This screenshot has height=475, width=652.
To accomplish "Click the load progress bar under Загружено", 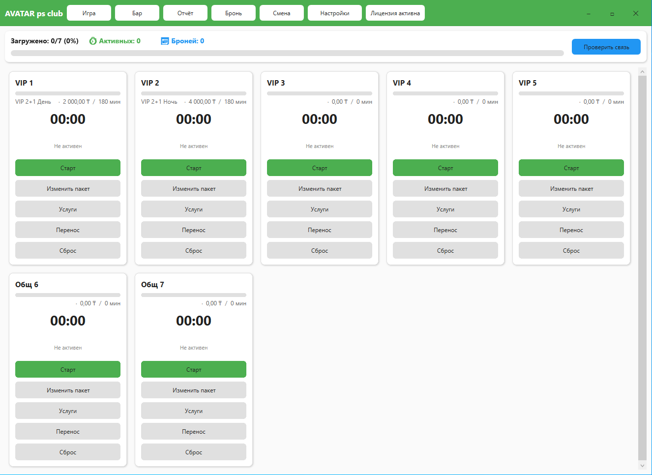I will click(287, 53).
